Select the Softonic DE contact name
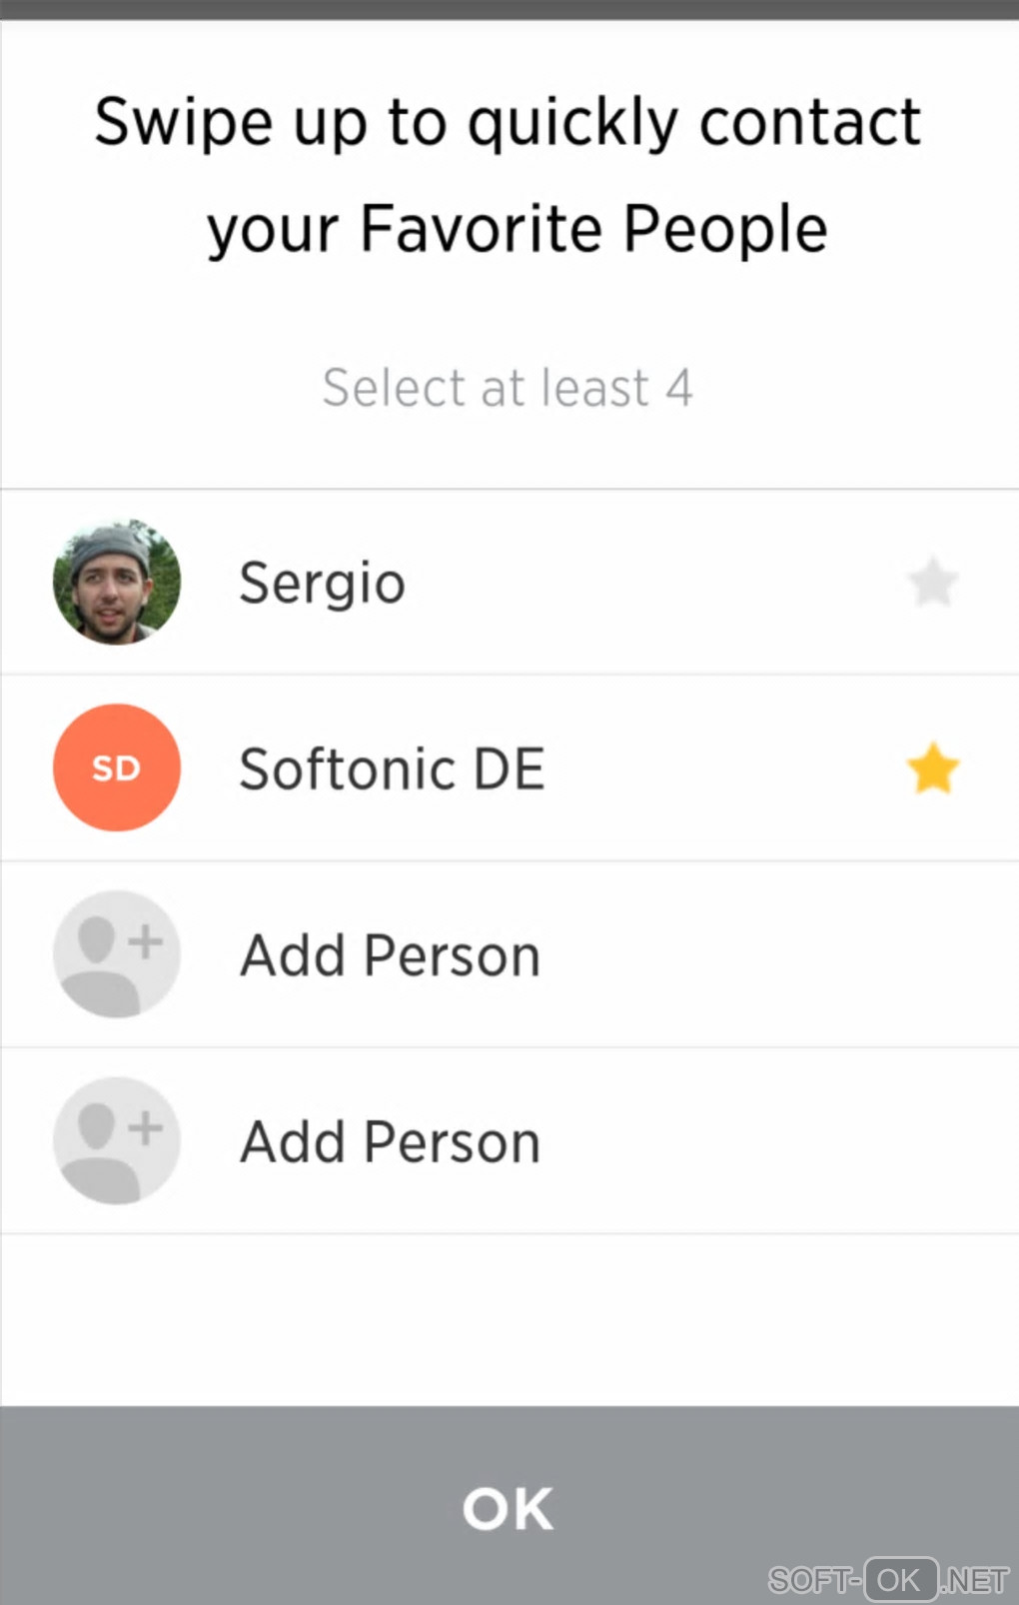Viewport: 1019px width, 1605px height. (x=392, y=769)
